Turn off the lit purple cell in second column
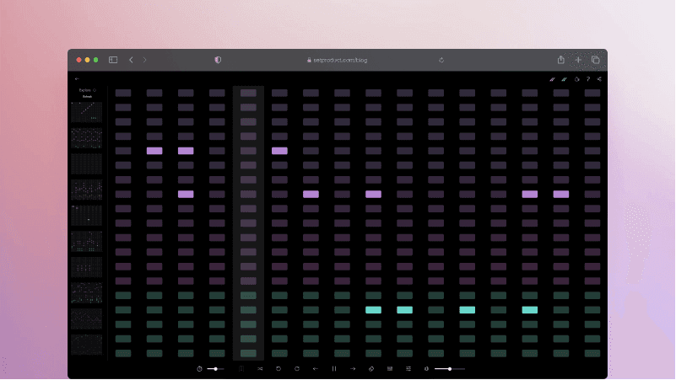Viewport: 676px width, 380px height. click(x=154, y=151)
